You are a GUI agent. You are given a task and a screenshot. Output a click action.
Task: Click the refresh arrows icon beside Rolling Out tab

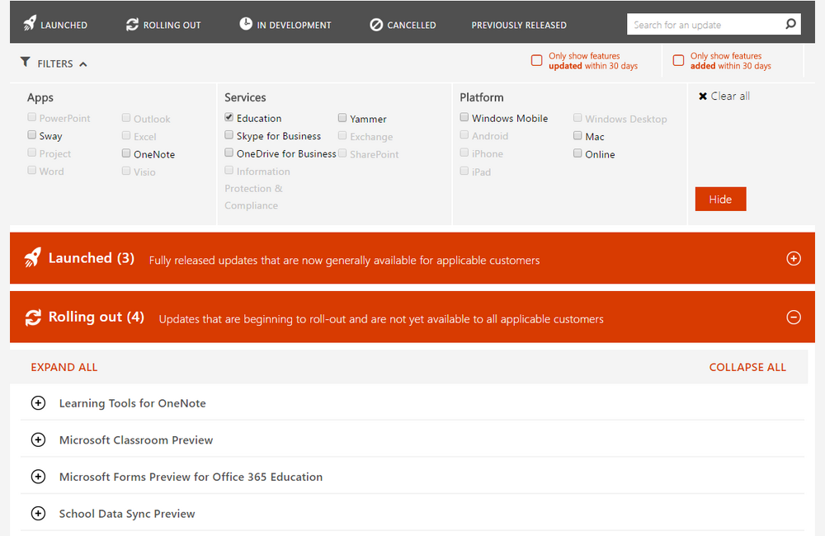(x=132, y=24)
